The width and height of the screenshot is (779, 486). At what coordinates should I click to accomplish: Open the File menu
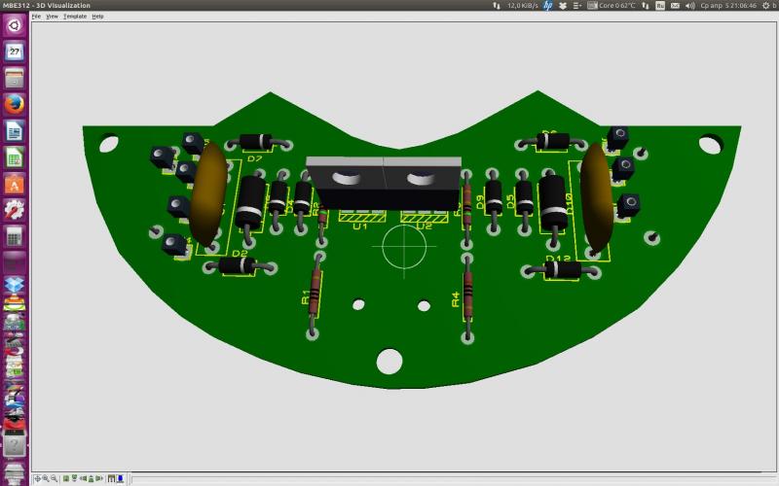pyautogui.click(x=36, y=17)
